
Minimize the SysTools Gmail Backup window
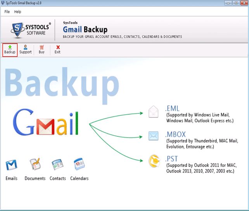[228, 3]
